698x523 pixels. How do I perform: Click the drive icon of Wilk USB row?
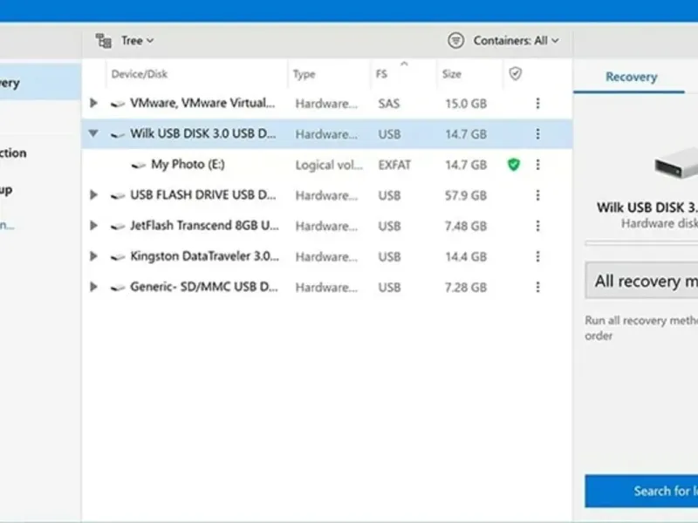coord(118,134)
